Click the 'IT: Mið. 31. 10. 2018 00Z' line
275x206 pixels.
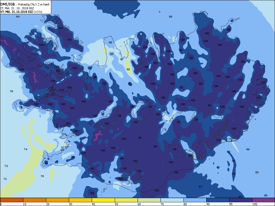pyautogui.click(x=17, y=8)
